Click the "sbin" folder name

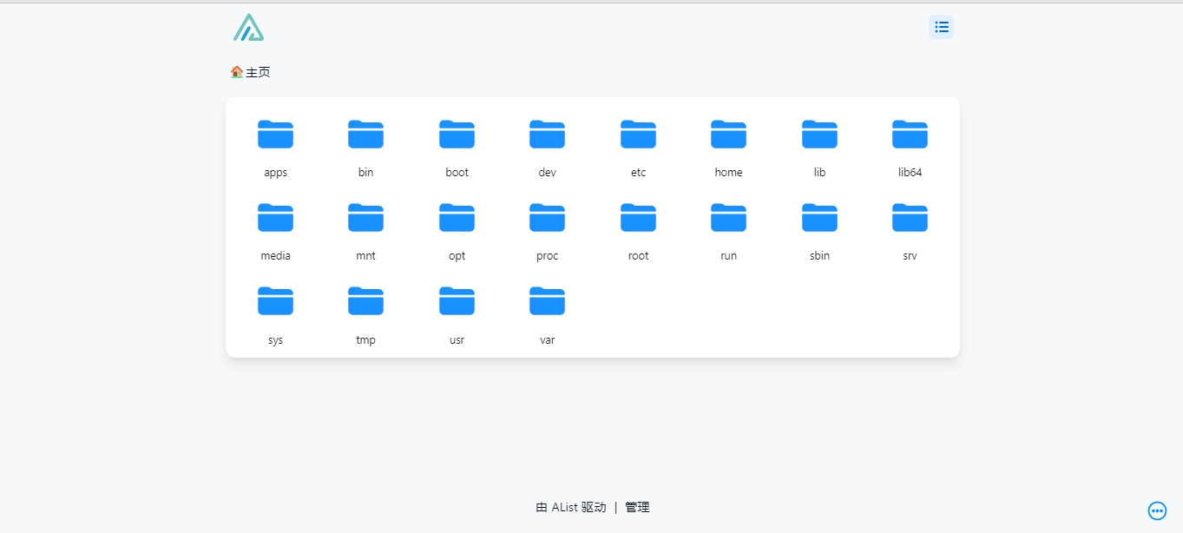click(819, 256)
